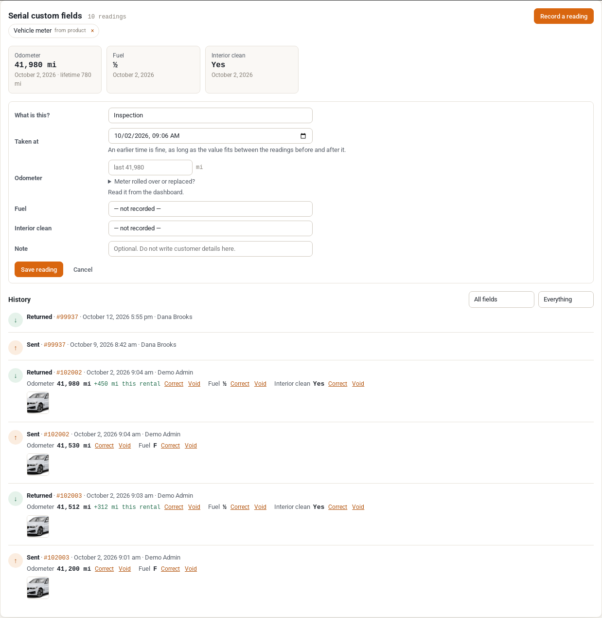Open order #102003 from Sent row
Viewport: 602px width, 618px height.
(x=56, y=558)
